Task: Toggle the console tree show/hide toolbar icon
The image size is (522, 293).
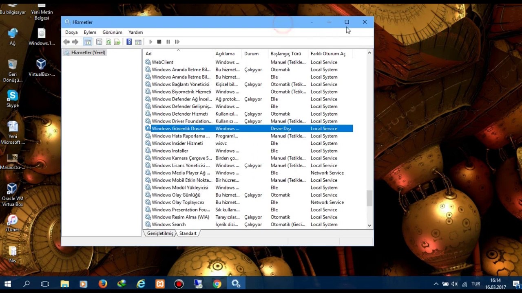Action: point(88,42)
